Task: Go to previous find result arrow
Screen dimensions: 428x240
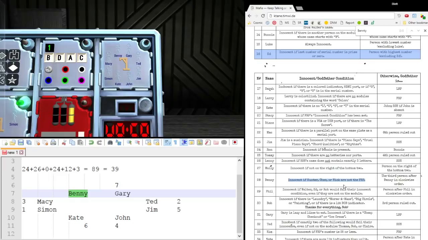Action: 412,31
